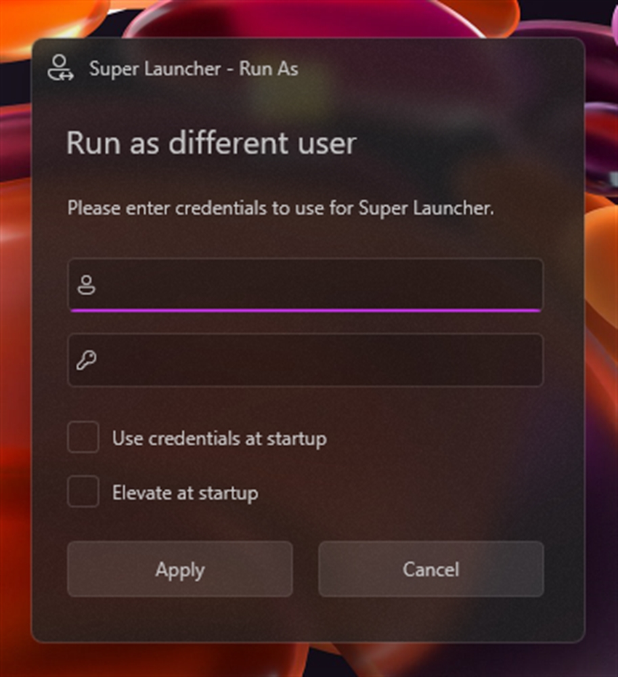Focus the password input field
This screenshot has height=677, width=618.
point(305,360)
